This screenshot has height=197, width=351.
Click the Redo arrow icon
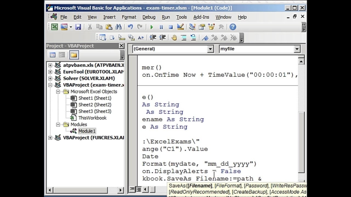click(x=140, y=27)
